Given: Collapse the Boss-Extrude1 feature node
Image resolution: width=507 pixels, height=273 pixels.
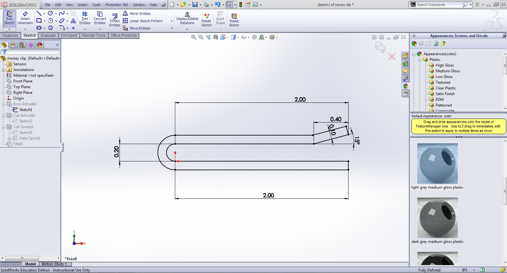Looking at the screenshot, I should (3, 104).
